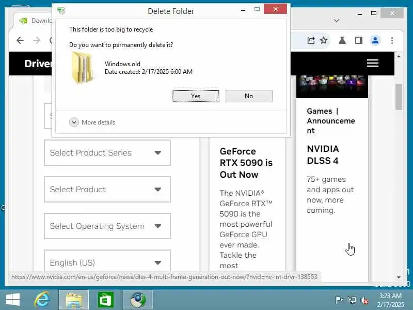Open taskbar clock showing 3:23 AM
Screen dimensions: 413x310
390,300
